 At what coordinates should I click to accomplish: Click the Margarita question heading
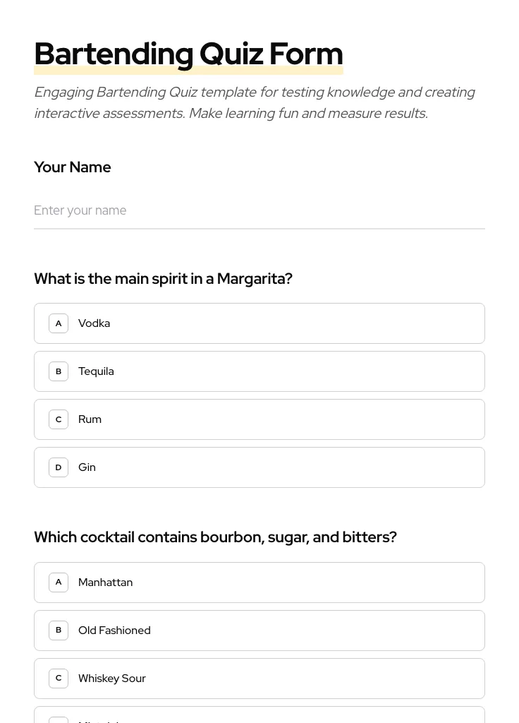(163, 278)
